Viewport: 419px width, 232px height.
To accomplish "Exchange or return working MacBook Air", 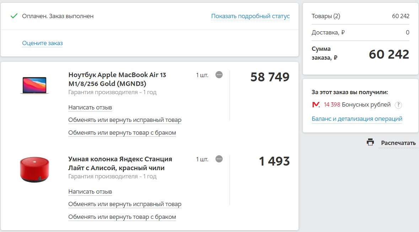I will point(125,120).
